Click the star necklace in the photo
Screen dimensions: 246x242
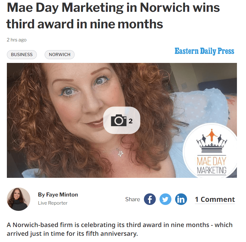tap(121, 153)
